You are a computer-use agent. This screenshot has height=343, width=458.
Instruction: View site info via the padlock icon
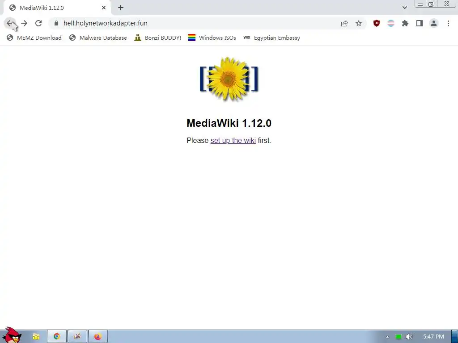56,23
